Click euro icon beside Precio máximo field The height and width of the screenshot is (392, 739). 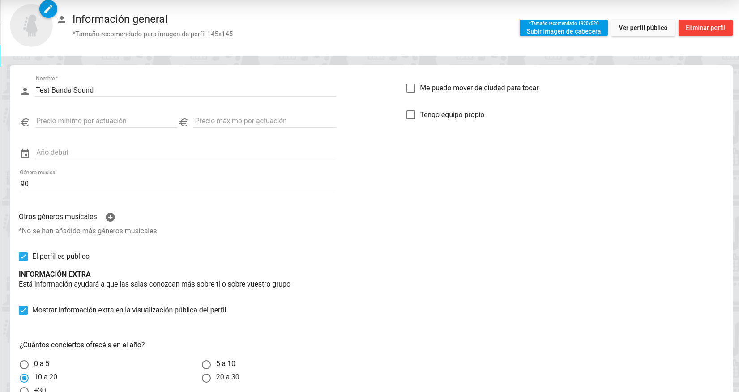pyautogui.click(x=184, y=122)
